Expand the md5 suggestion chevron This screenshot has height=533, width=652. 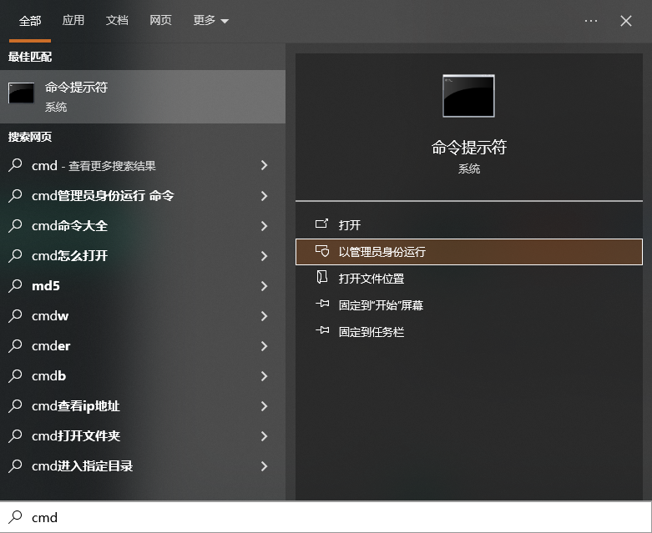click(264, 286)
